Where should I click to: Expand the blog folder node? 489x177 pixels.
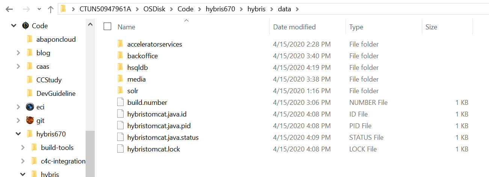(18, 53)
